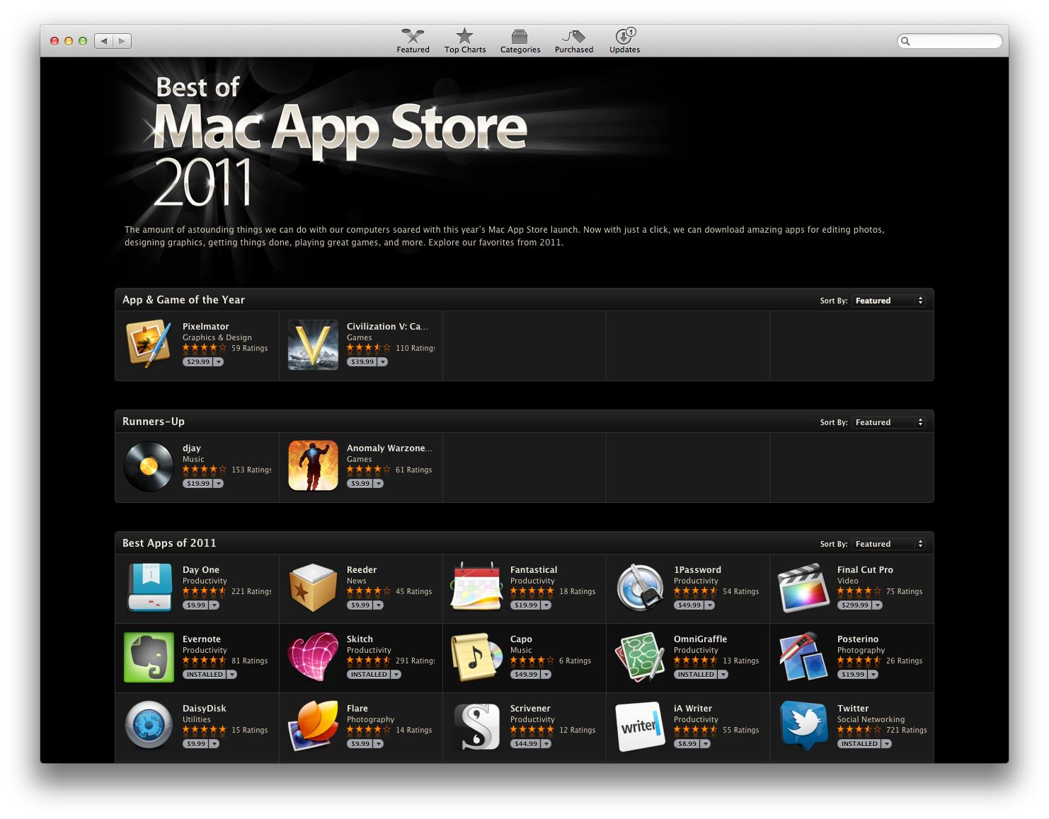Buy Scrivener for $44.99
1049x819 pixels.
point(526,744)
